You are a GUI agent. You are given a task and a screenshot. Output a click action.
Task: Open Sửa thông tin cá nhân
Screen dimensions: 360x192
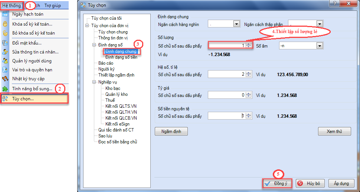pyautogui.click(x=35, y=52)
